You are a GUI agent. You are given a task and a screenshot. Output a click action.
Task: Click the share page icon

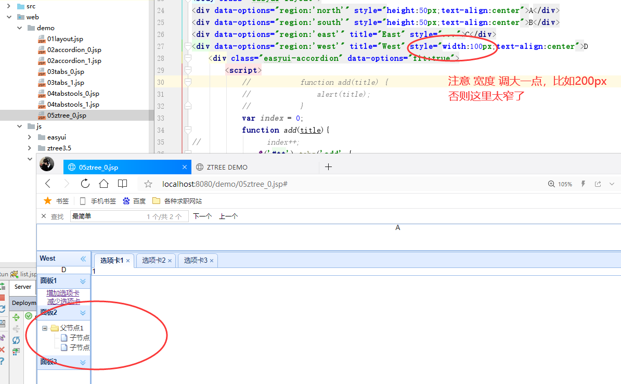click(598, 184)
